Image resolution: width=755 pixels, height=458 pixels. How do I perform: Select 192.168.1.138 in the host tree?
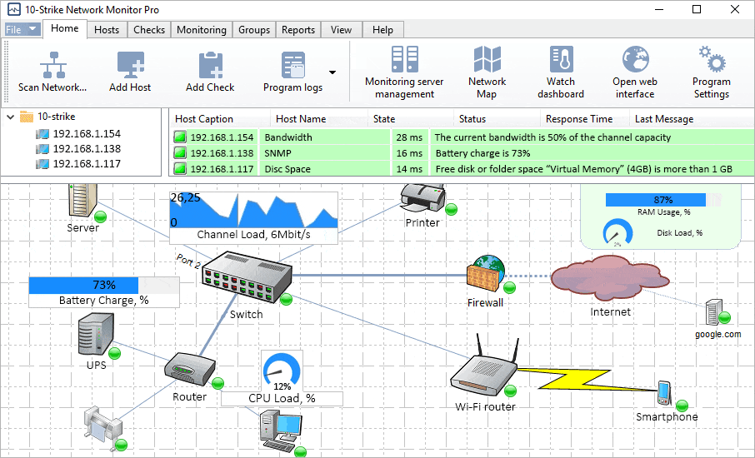[x=87, y=149]
